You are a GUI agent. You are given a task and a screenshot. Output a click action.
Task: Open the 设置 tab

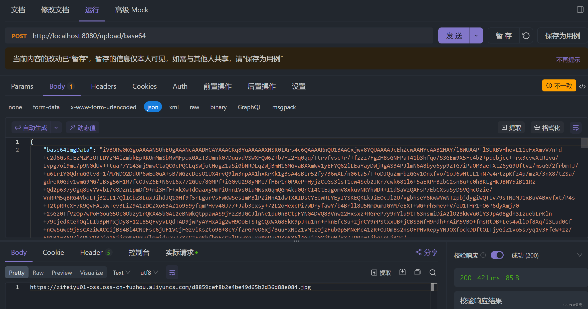(299, 86)
